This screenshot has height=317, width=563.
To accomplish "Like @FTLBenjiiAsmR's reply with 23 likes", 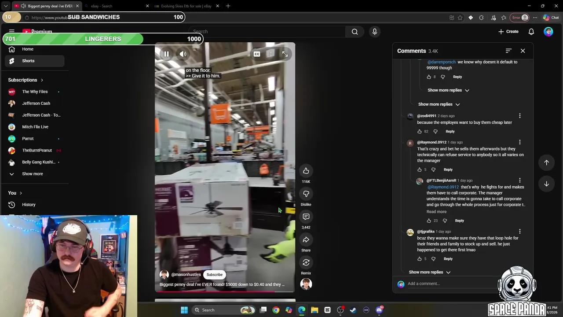I will click(429, 221).
